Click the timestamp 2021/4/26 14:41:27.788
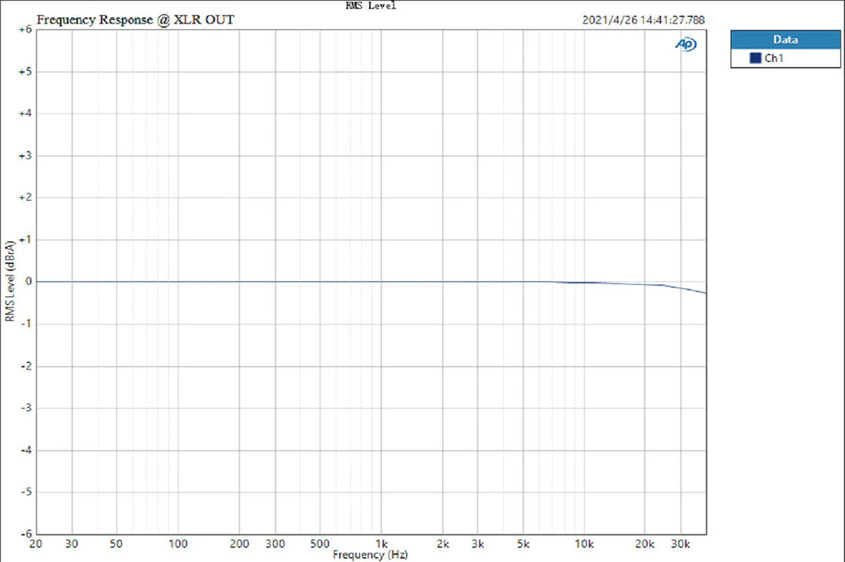Screen dimensions: 845x562 click(x=644, y=20)
